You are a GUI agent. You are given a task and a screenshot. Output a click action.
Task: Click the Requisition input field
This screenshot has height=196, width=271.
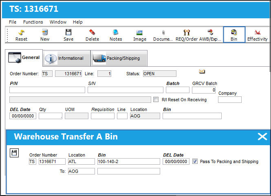click(103, 116)
